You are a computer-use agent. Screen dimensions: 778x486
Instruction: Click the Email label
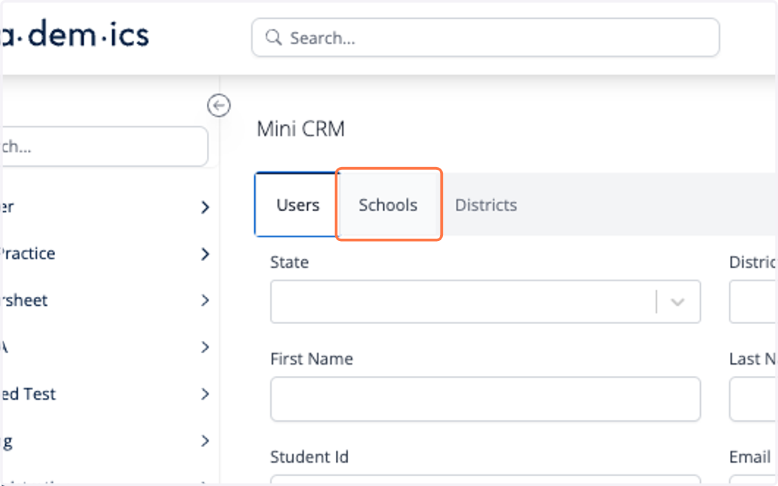(x=750, y=457)
